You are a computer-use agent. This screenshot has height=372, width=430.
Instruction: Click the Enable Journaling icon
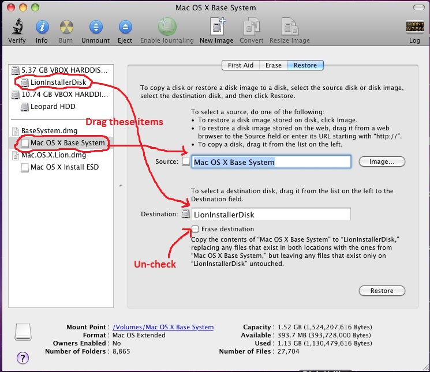tap(167, 27)
